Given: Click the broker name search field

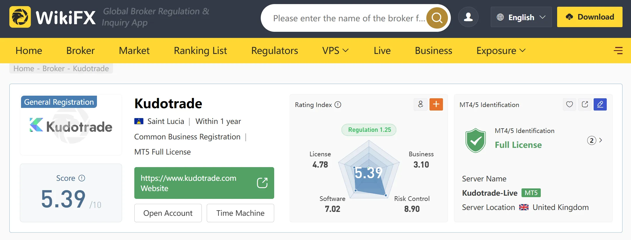Looking at the screenshot, I should pyautogui.click(x=349, y=18).
